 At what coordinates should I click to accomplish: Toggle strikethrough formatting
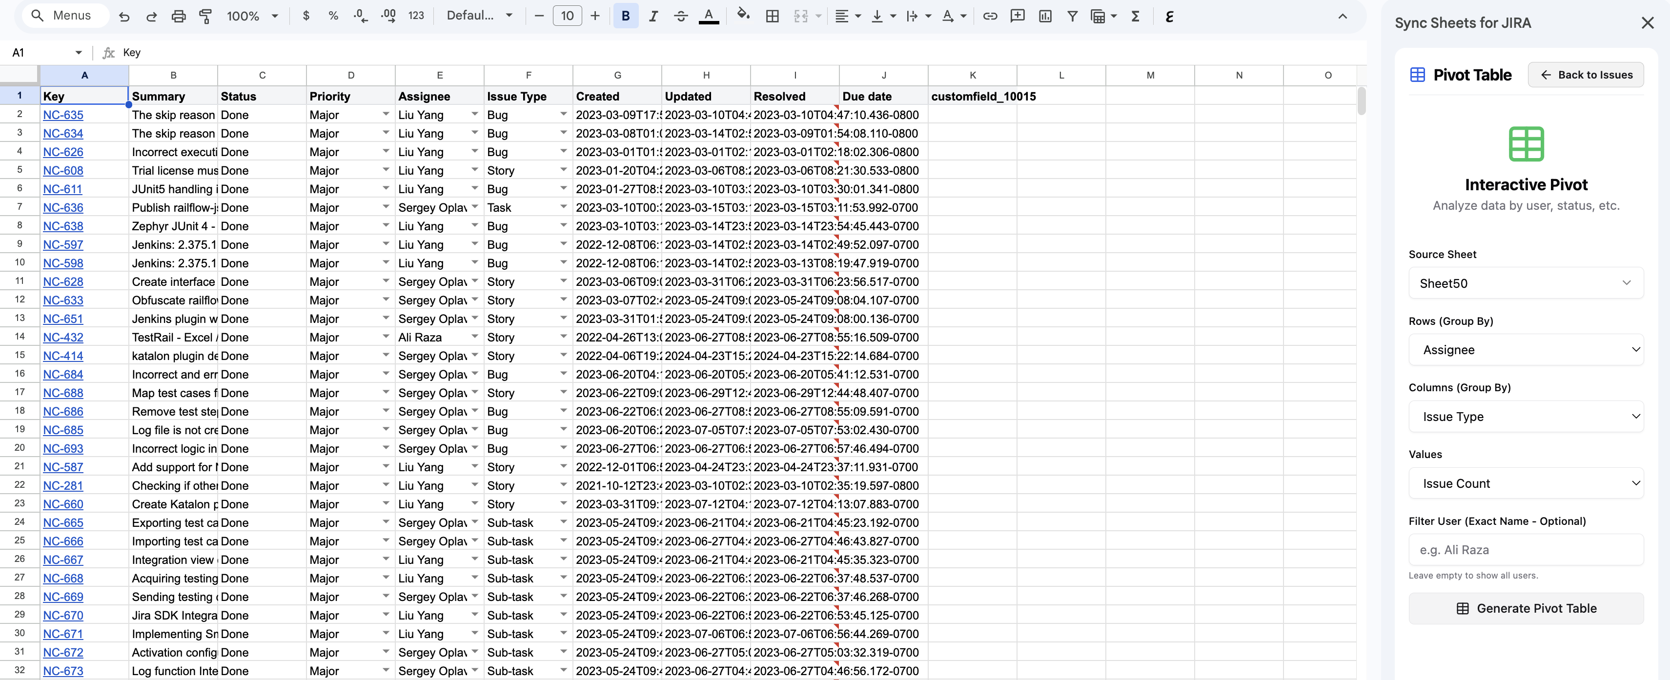681,16
